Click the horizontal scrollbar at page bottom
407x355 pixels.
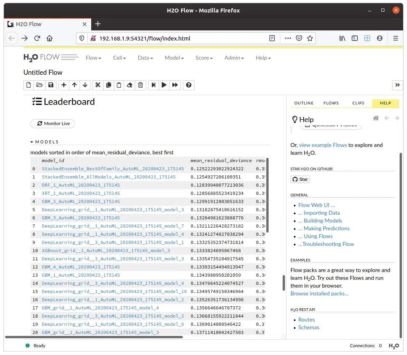[x=94, y=337]
